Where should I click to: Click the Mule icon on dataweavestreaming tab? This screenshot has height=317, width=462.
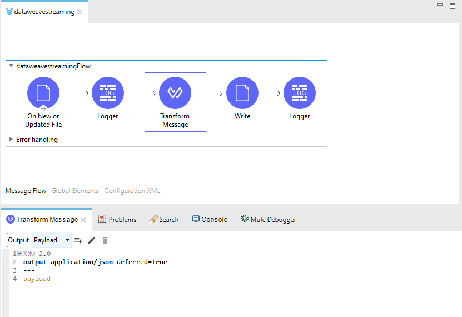pos(9,12)
